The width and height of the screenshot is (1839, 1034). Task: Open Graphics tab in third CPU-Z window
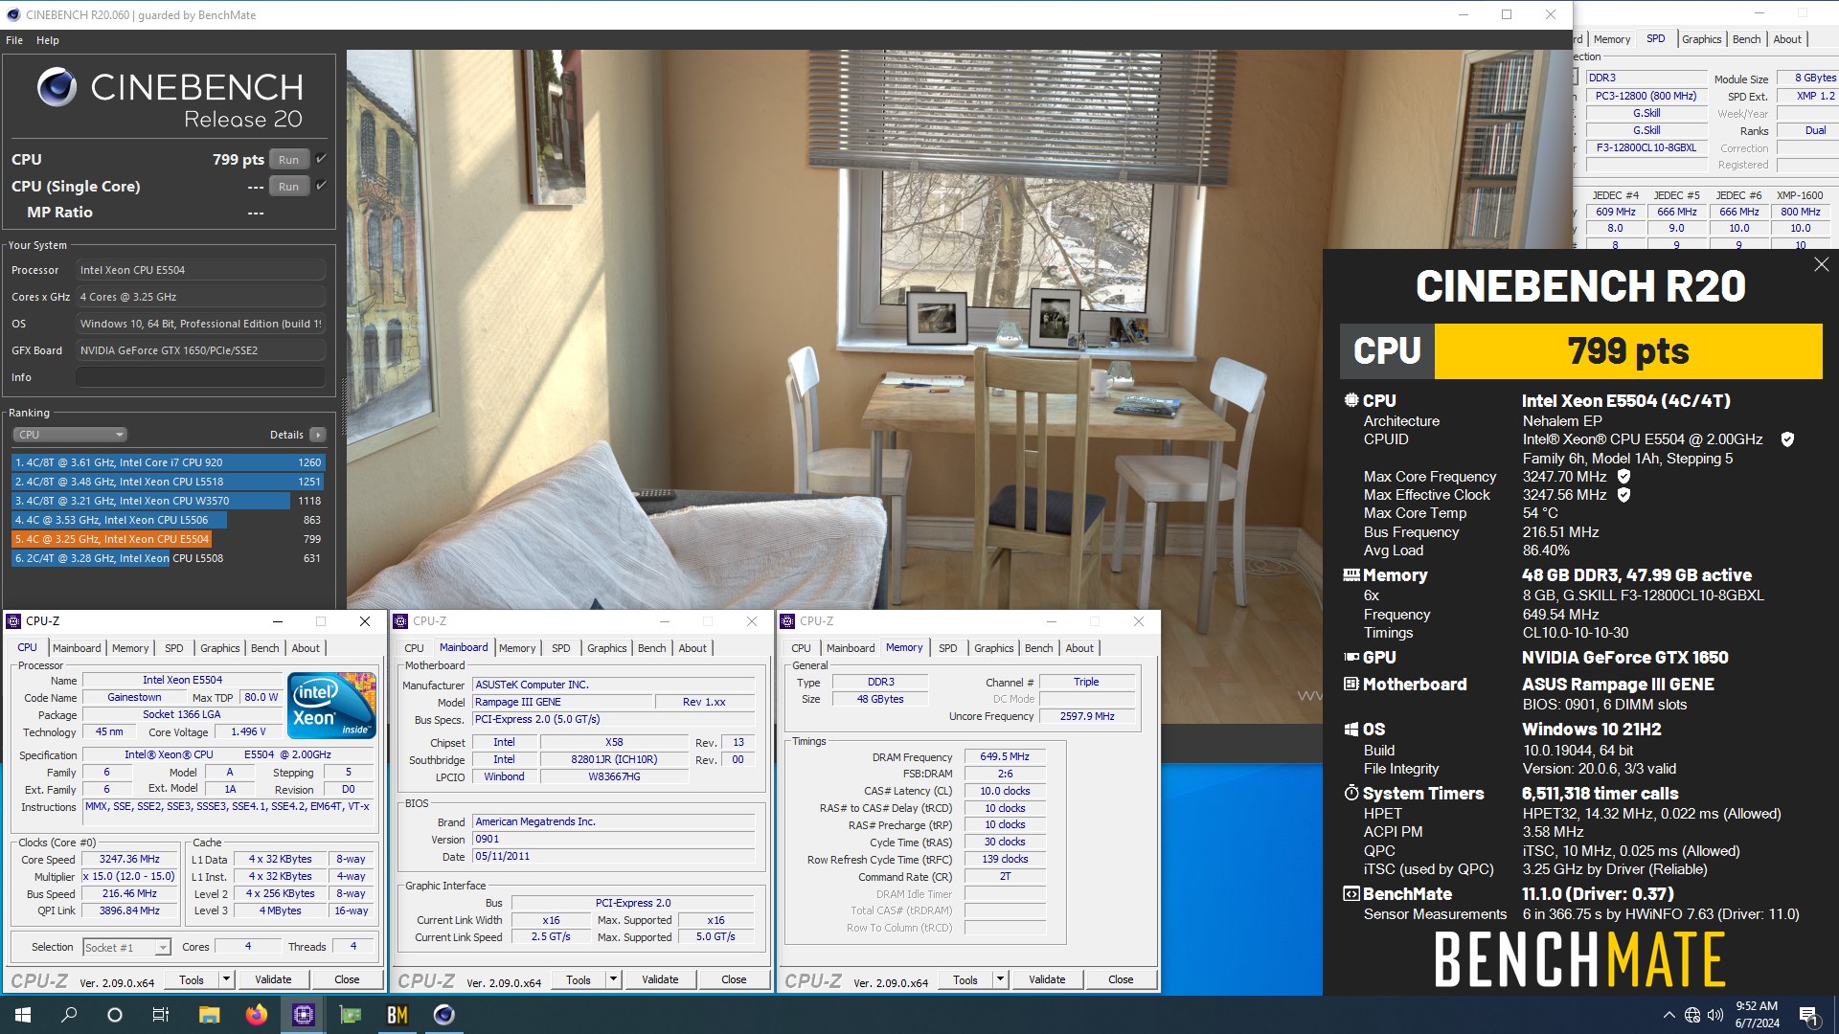click(x=993, y=648)
